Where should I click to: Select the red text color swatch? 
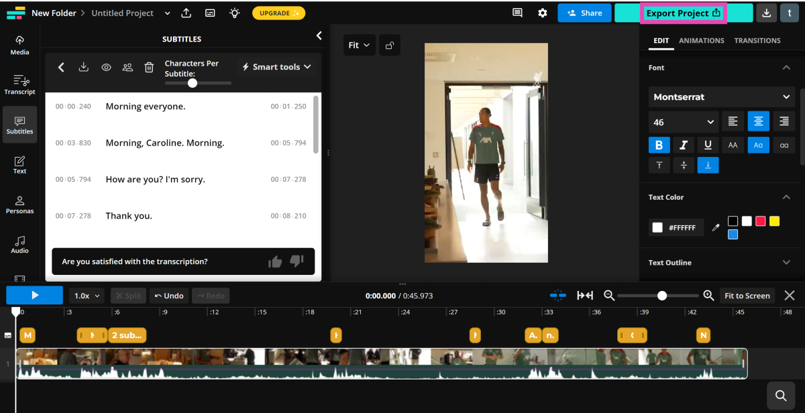(x=760, y=221)
